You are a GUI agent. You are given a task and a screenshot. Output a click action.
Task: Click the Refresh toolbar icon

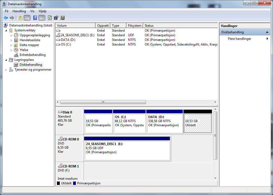[x=50, y=18]
